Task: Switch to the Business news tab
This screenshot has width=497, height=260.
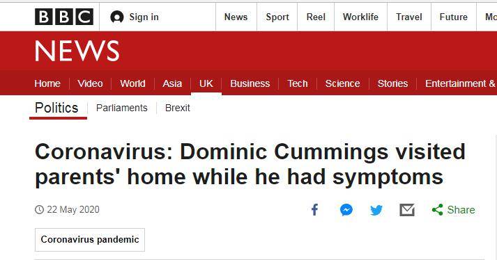Action: pos(250,83)
